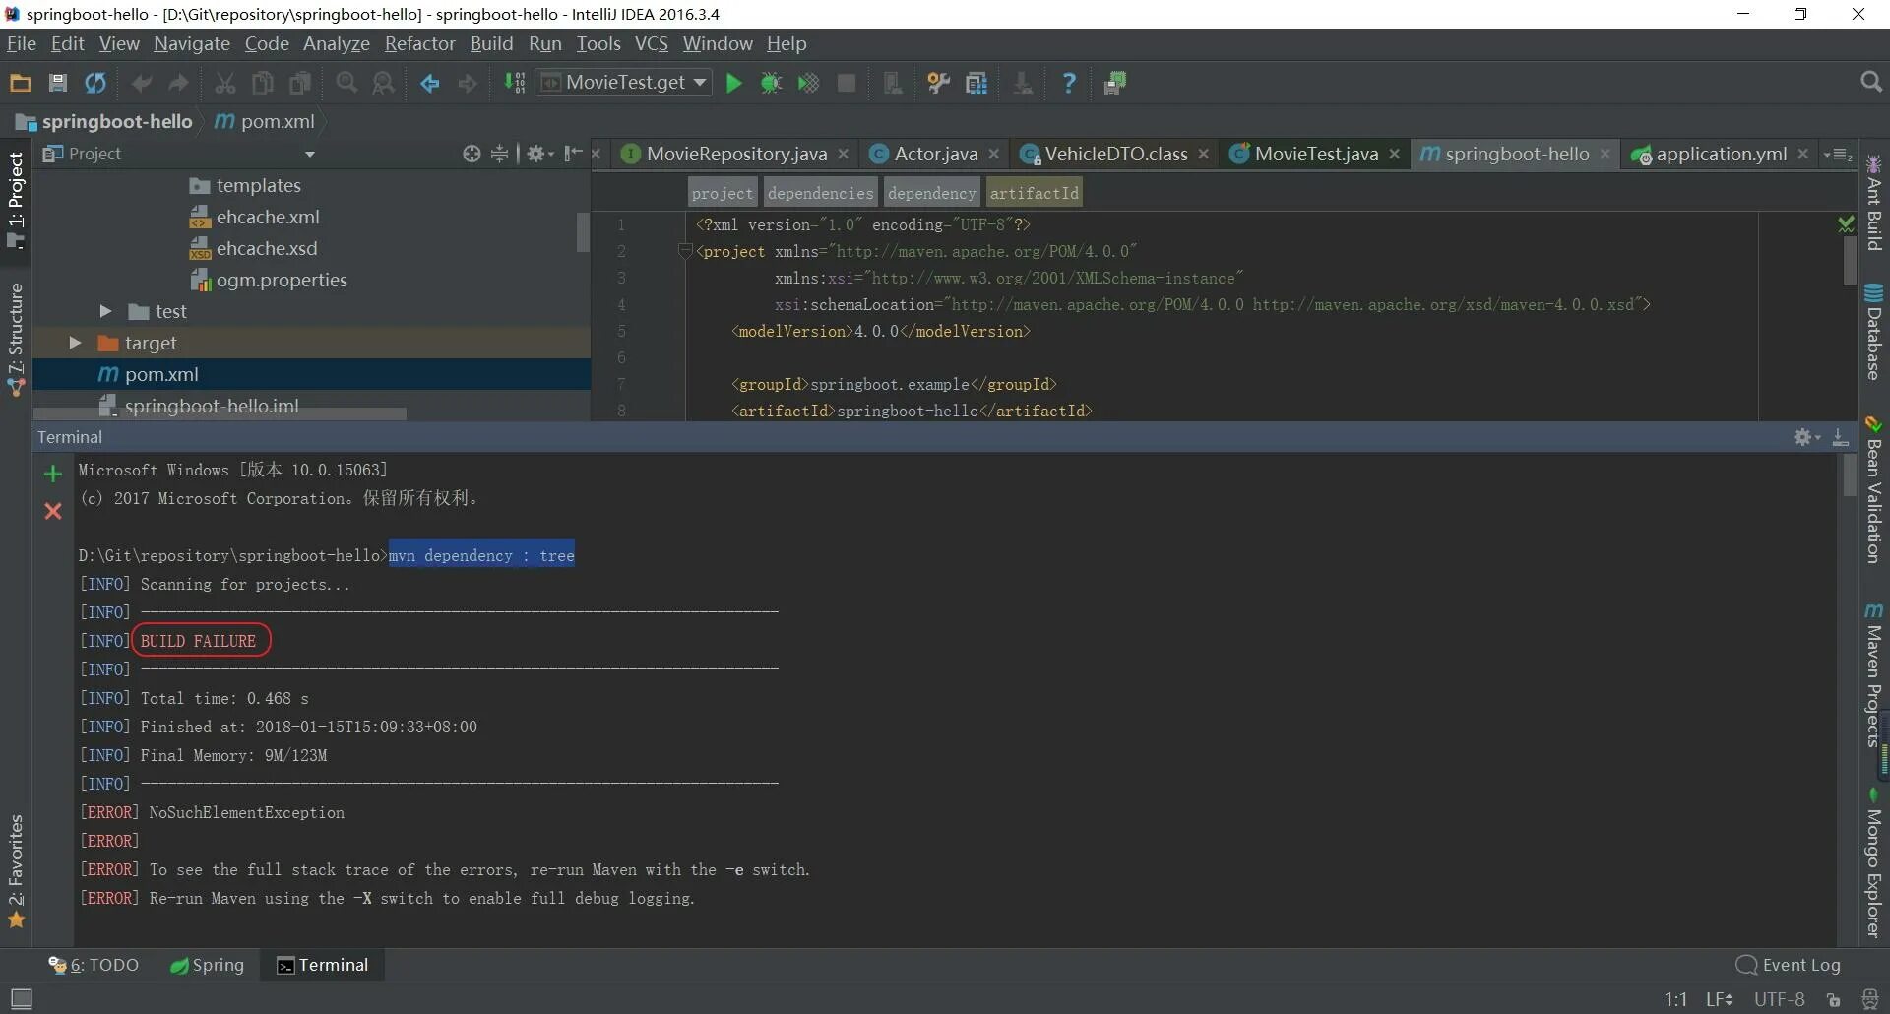Synchronize files using the refresh icon
This screenshot has height=1014, width=1890.
click(x=94, y=83)
